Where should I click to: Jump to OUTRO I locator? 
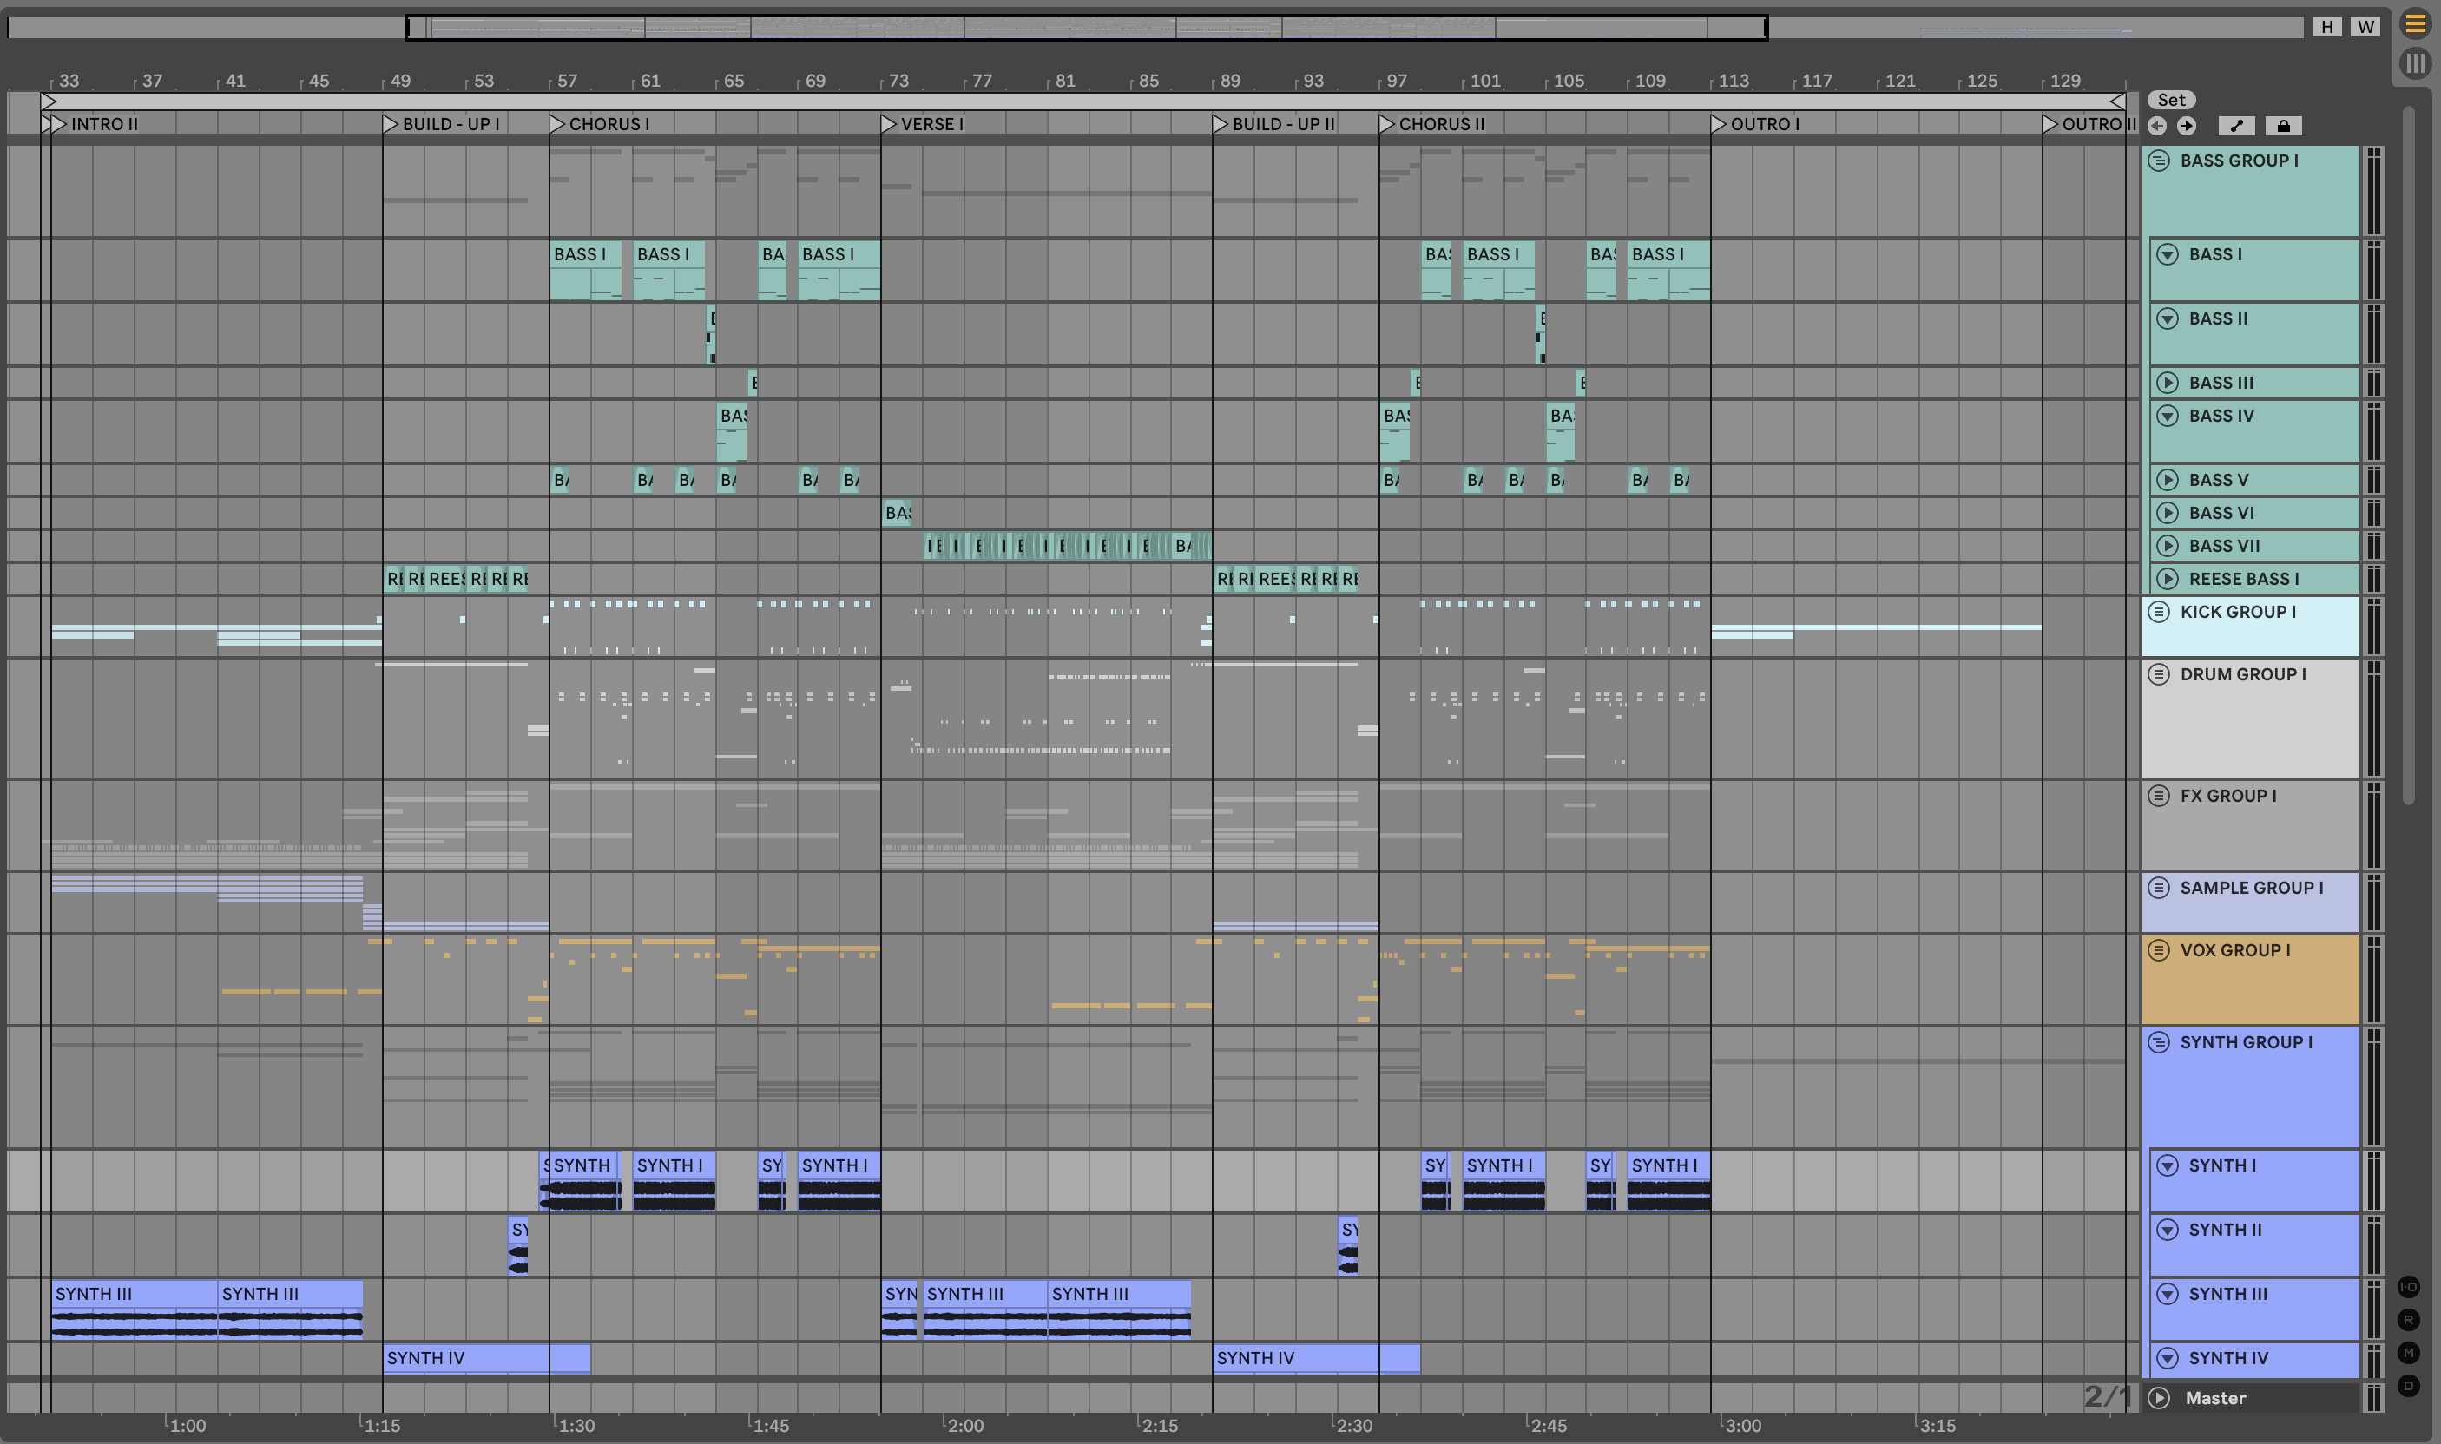point(1756,123)
